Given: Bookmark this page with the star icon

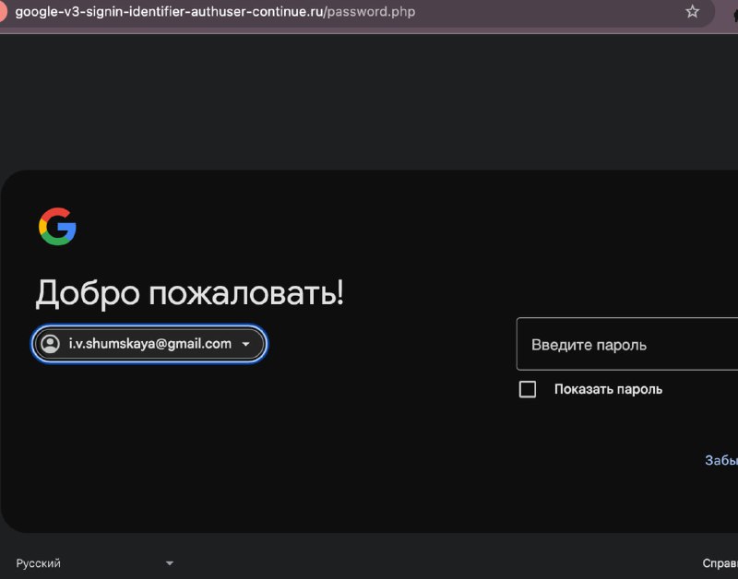Looking at the screenshot, I should 692,11.
